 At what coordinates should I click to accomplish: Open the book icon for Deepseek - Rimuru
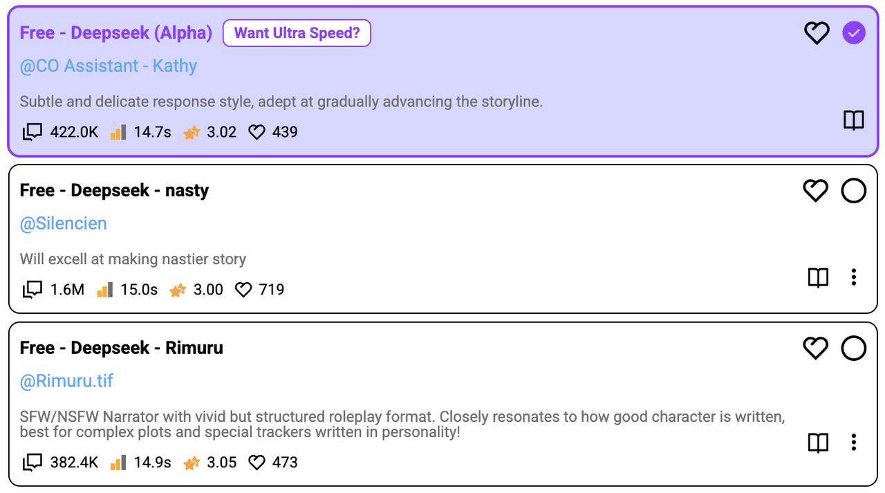tap(819, 443)
